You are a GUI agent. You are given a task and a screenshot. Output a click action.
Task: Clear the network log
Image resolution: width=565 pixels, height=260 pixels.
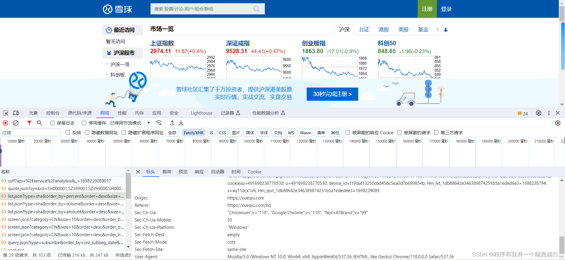click(16, 123)
